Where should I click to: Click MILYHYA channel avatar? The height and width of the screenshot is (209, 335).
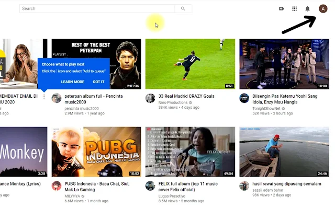(x=57, y=186)
